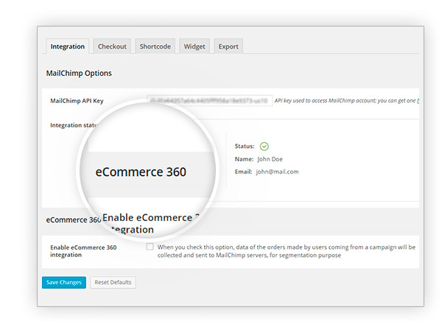The width and height of the screenshot is (442, 335).
Task: Click the MailChimp API Key label
Action: (x=78, y=101)
